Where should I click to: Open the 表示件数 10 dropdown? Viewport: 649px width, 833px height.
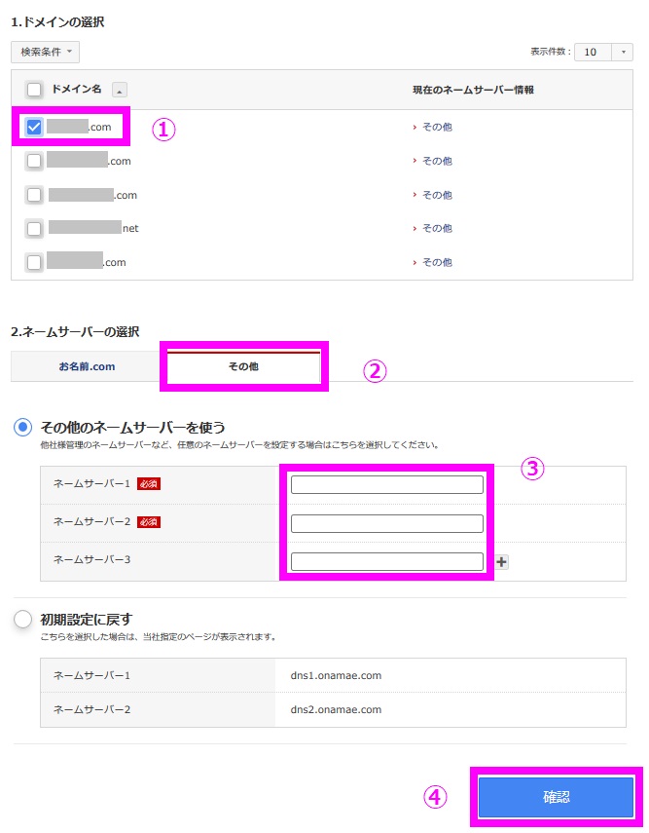click(623, 52)
